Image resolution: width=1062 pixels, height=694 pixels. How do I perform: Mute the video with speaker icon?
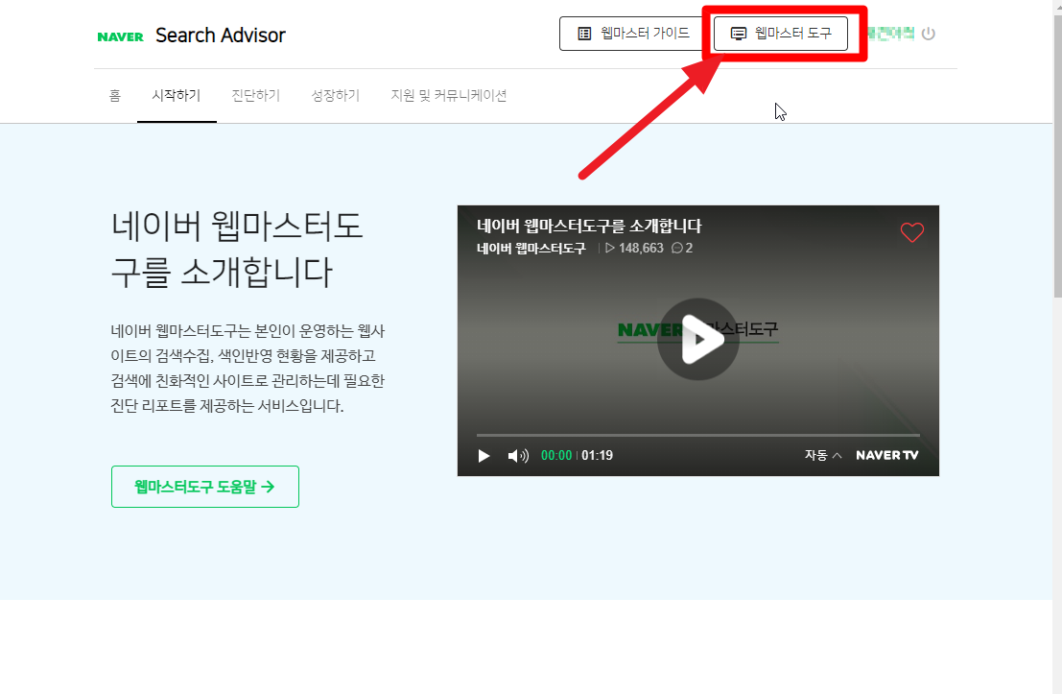click(x=518, y=456)
